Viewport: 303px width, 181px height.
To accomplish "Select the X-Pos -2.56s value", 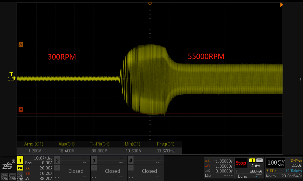I will [296, 163].
